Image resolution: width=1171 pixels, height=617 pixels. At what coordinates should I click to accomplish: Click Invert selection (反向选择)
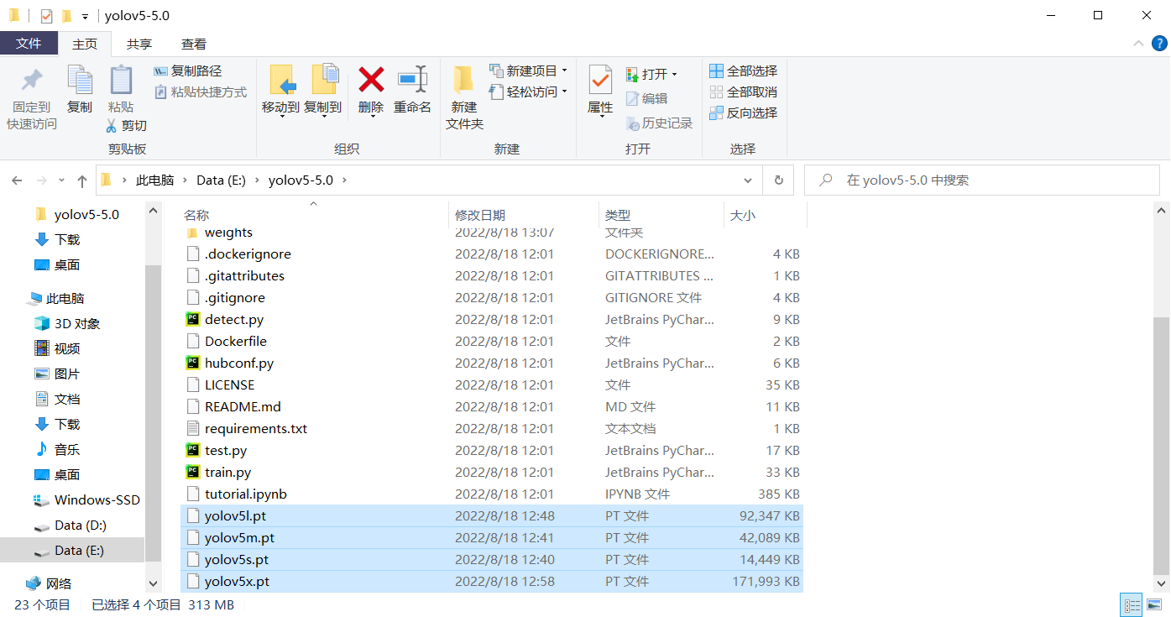click(x=744, y=112)
